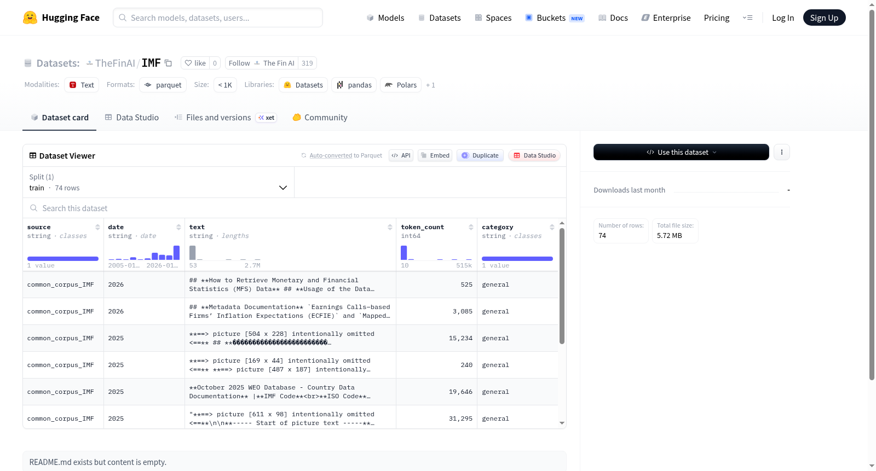Click the date column histogram
Image resolution: width=876 pixels, height=471 pixels.
click(144, 252)
